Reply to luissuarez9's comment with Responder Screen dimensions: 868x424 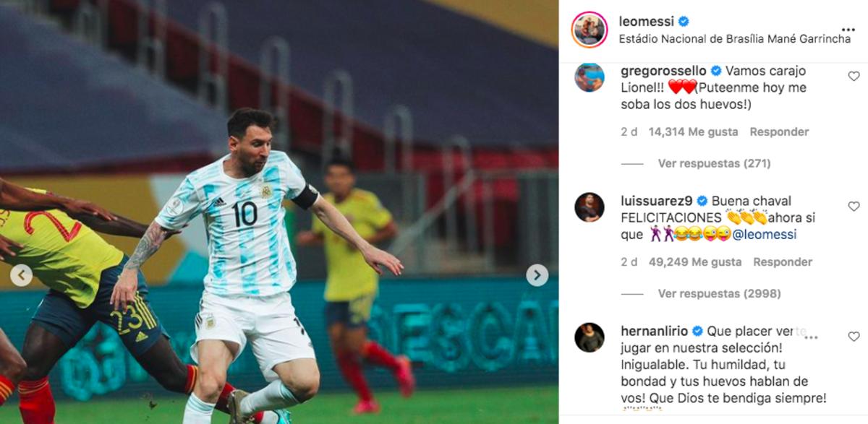pos(783,262)
